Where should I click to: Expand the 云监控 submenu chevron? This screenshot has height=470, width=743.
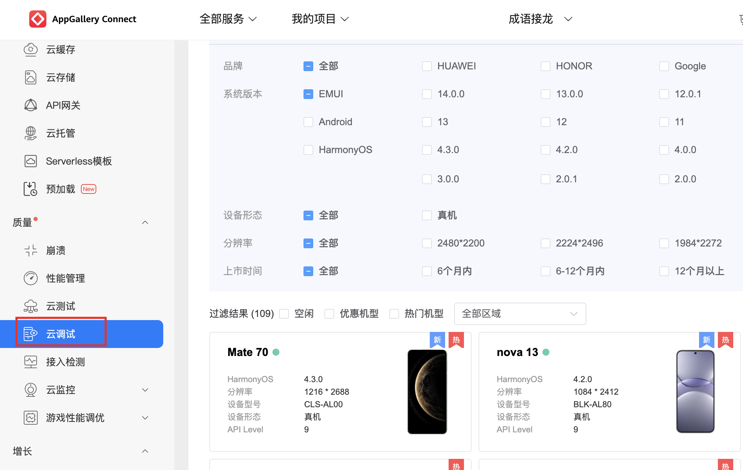pos(145,390)
